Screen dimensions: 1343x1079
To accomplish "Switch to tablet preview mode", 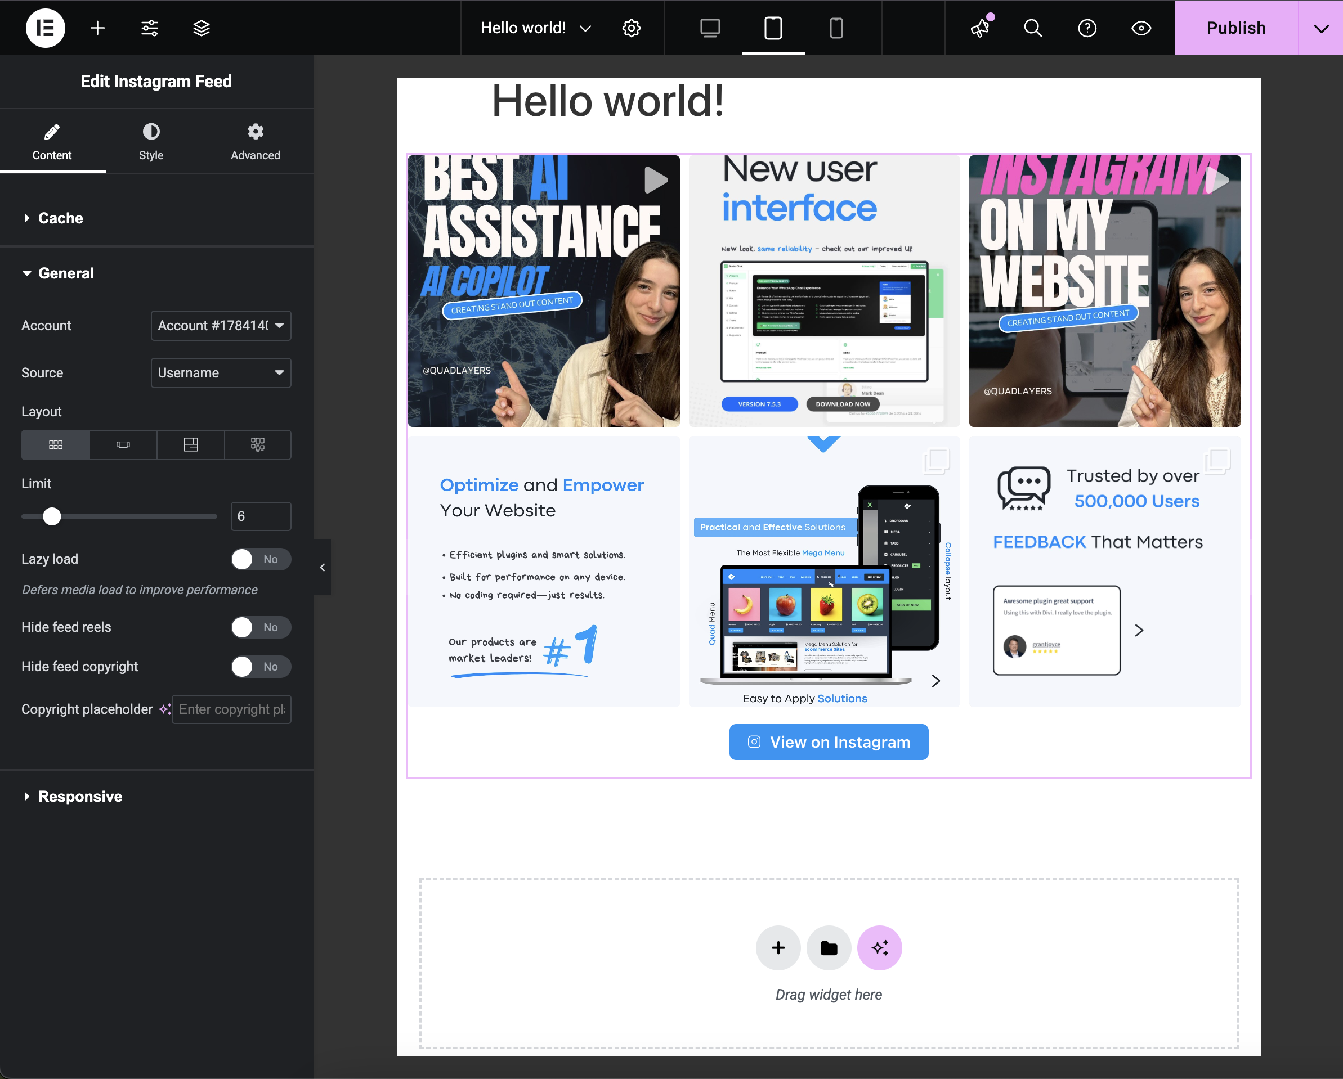I will (x=773, y=28).
